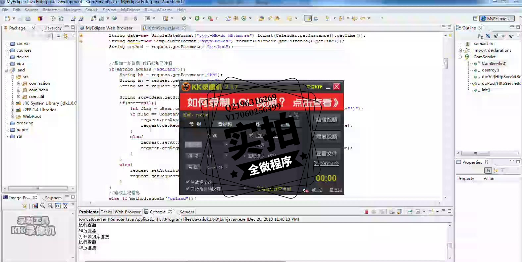Open the Tasks tab
The image size is (522, 262).
click(106, 212)
